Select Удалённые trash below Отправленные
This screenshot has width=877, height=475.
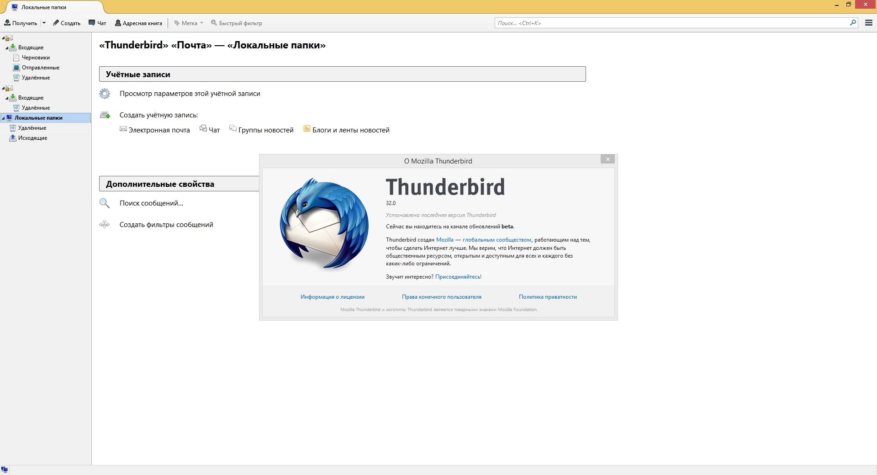(x=36, y=78)
